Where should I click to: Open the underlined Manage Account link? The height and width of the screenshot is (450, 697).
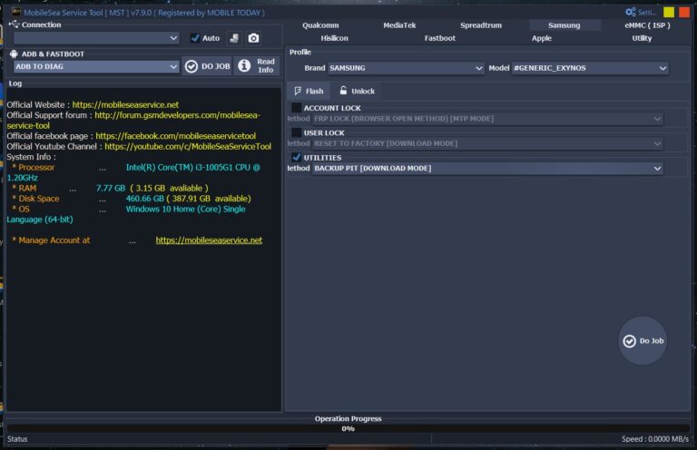(x=209, y=240)
